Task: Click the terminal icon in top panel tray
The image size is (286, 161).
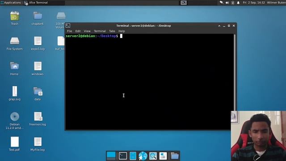Action: click(x=184, y=3)
